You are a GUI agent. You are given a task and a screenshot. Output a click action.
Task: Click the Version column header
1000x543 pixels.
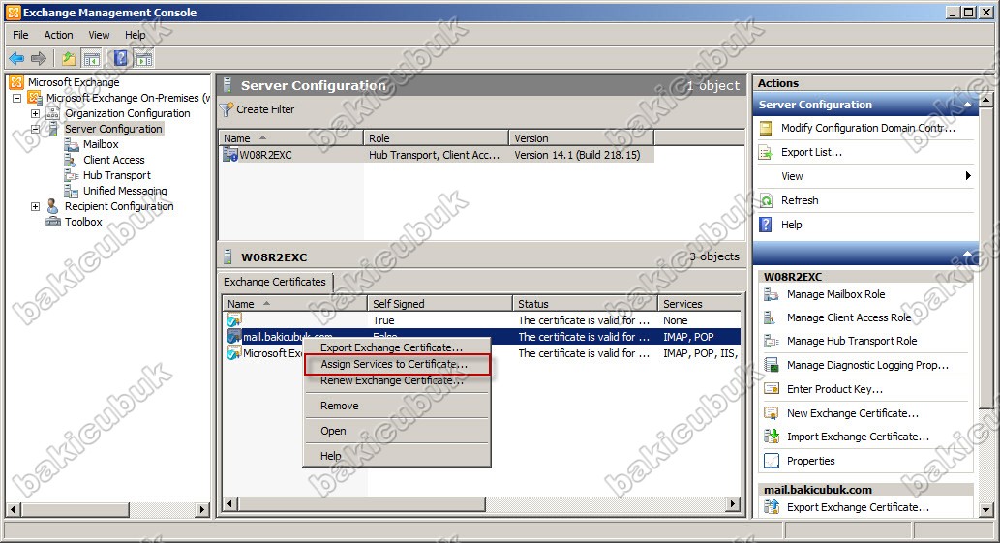click(582, 138)
